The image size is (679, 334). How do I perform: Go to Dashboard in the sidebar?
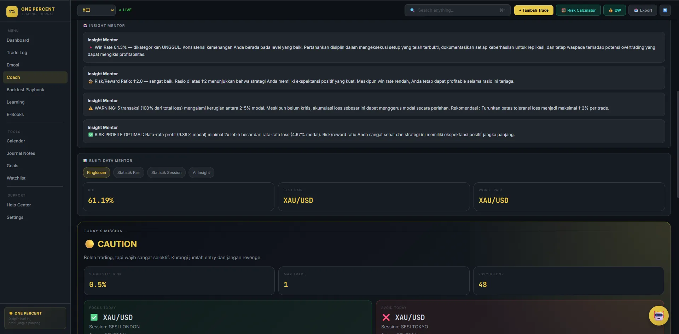(35, 40)
